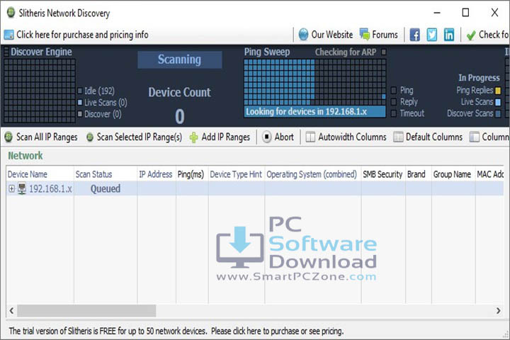510x340 pixels.
Task: Open the LinkedIn page icon
Action: click(x=449, y=35)
